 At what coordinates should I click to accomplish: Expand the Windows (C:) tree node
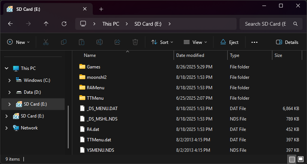(x=9, y=80)
